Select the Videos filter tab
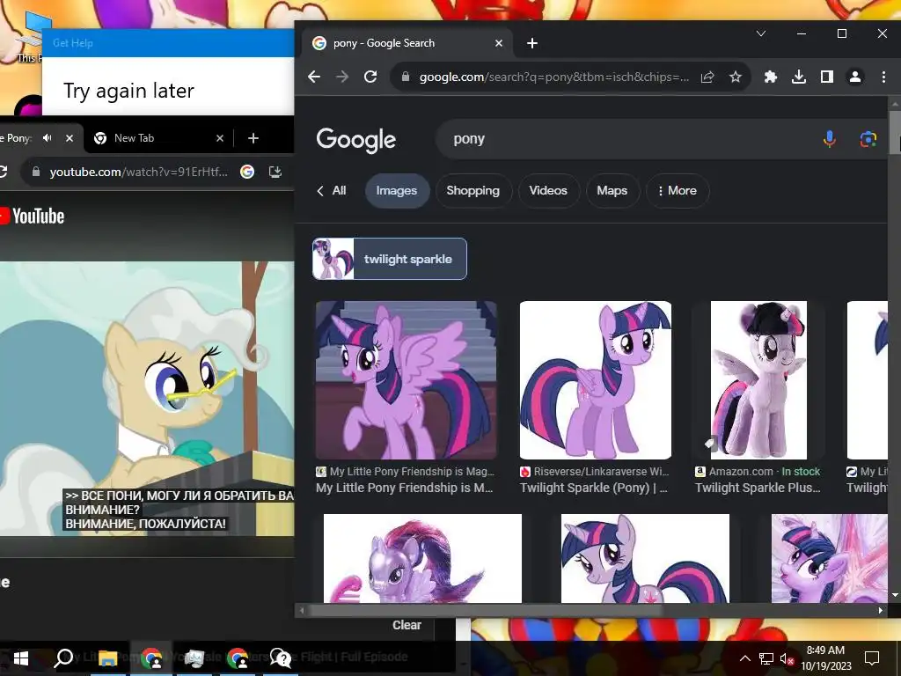Screen dimensions: 901x676 tap(548, 190)
